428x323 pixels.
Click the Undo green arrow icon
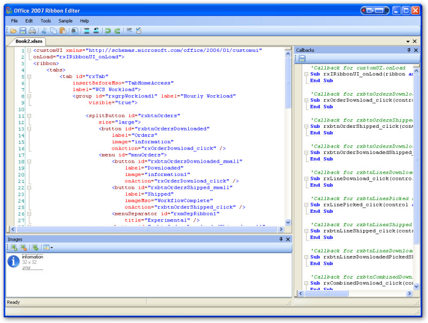(108, 31)
